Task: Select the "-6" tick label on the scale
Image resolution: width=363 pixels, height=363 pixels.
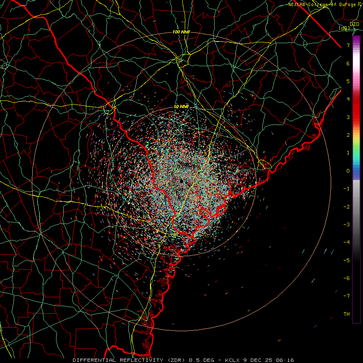Action: click(346, 278)
